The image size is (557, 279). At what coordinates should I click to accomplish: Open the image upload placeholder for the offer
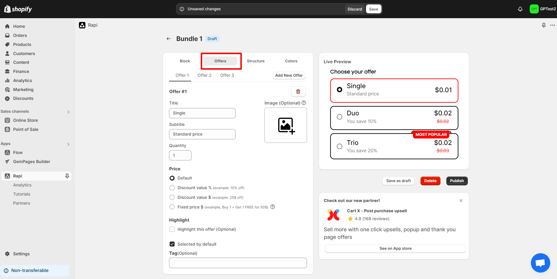(x=285, y=125)
